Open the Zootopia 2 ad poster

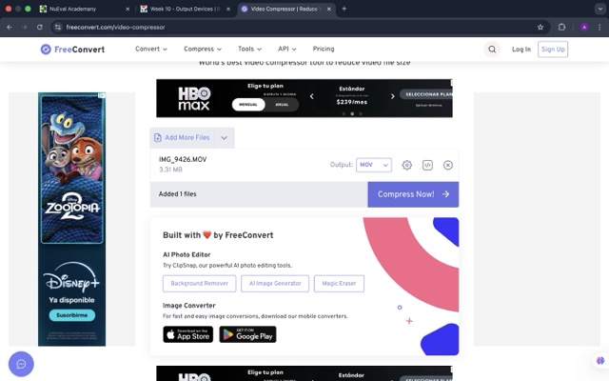[x=72, y=170]
